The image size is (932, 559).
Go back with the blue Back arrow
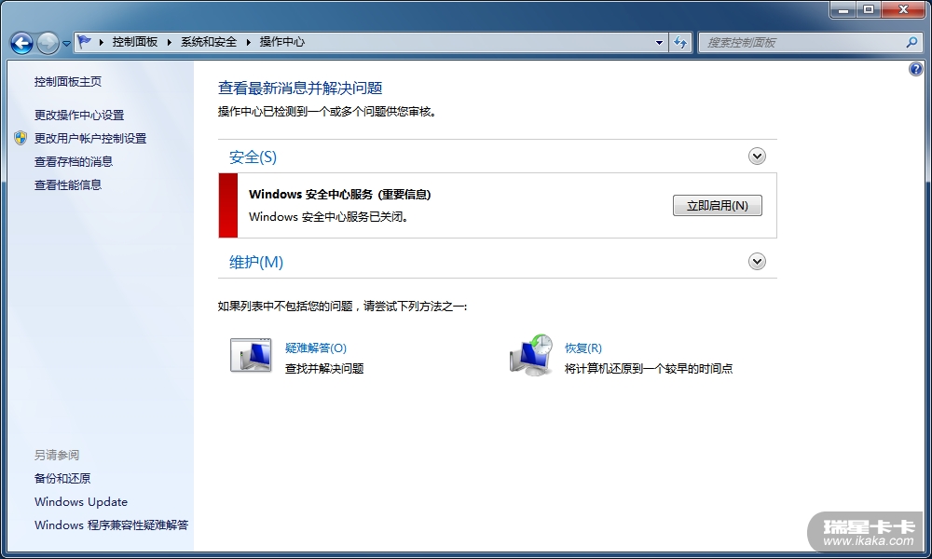pos(22,43)
